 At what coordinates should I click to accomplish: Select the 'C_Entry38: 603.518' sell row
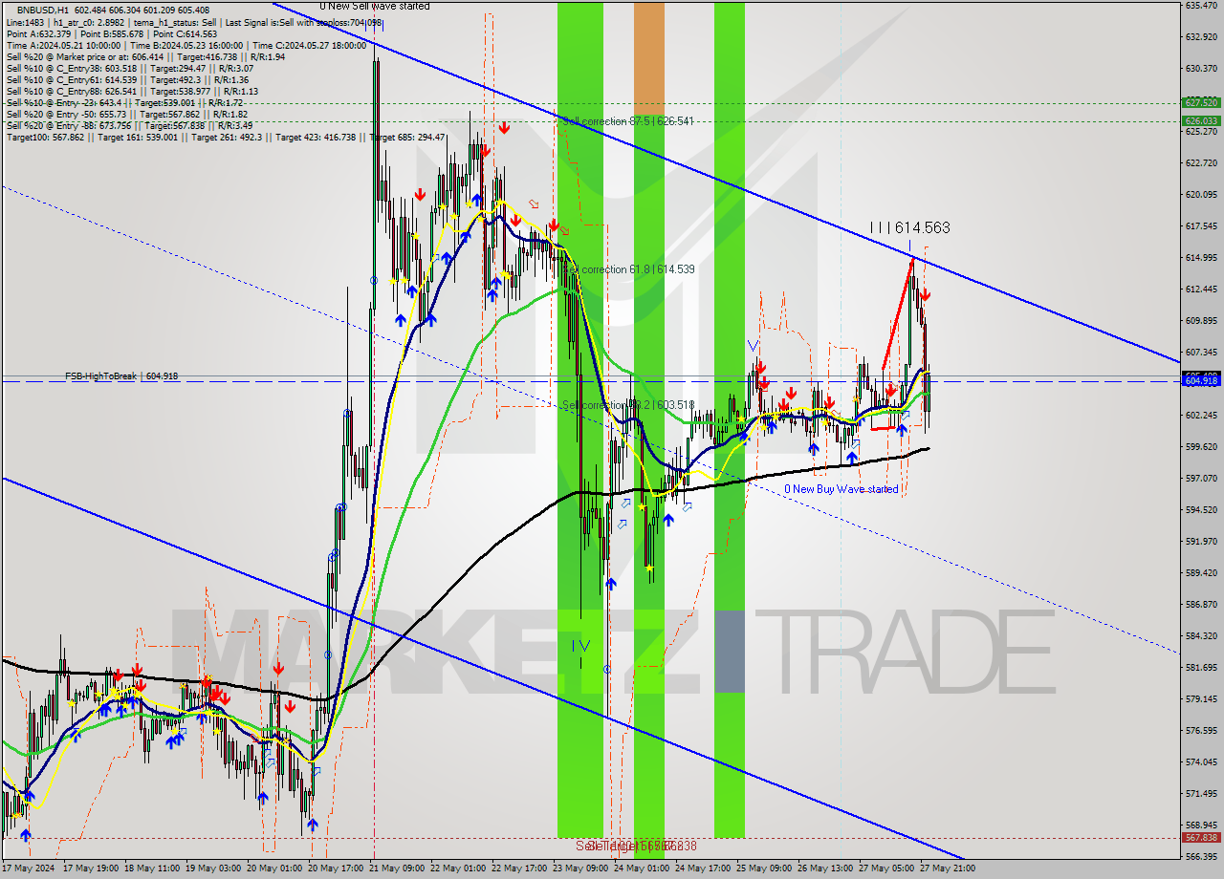coord(129,68)
